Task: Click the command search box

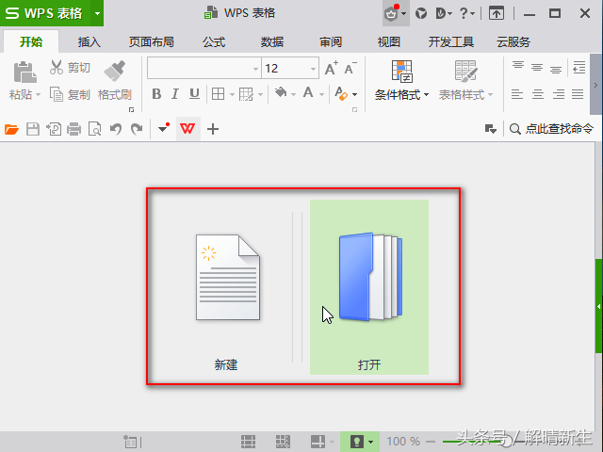Action: [551, 129]
